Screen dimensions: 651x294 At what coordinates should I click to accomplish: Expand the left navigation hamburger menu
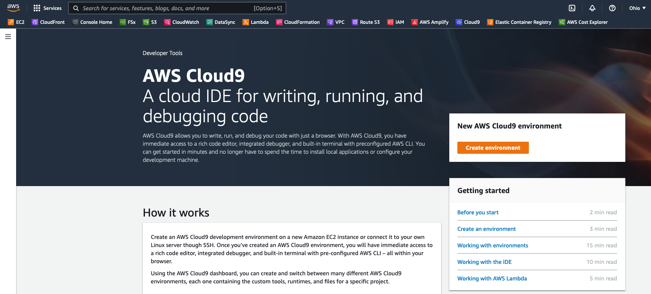(x=8, y=37)
